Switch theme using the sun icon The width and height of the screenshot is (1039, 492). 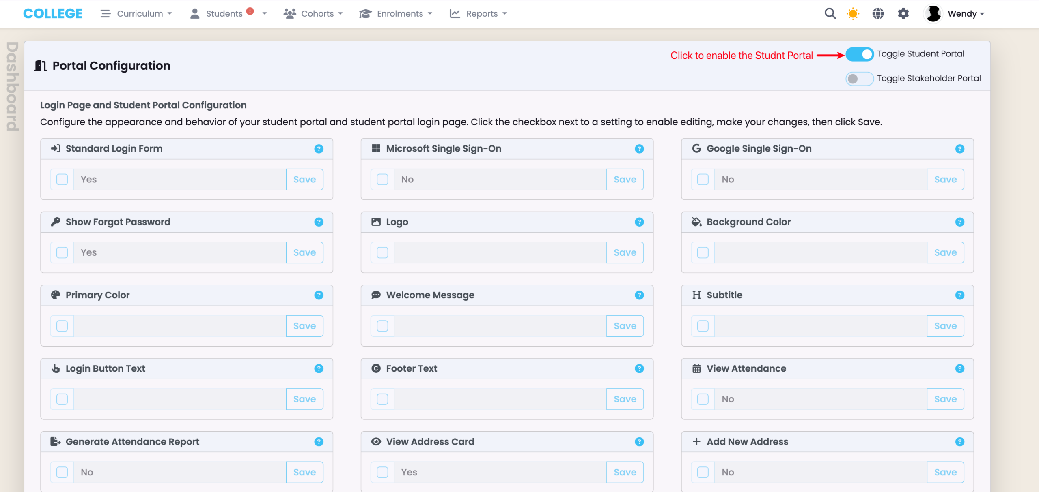[x=853, y=14]
